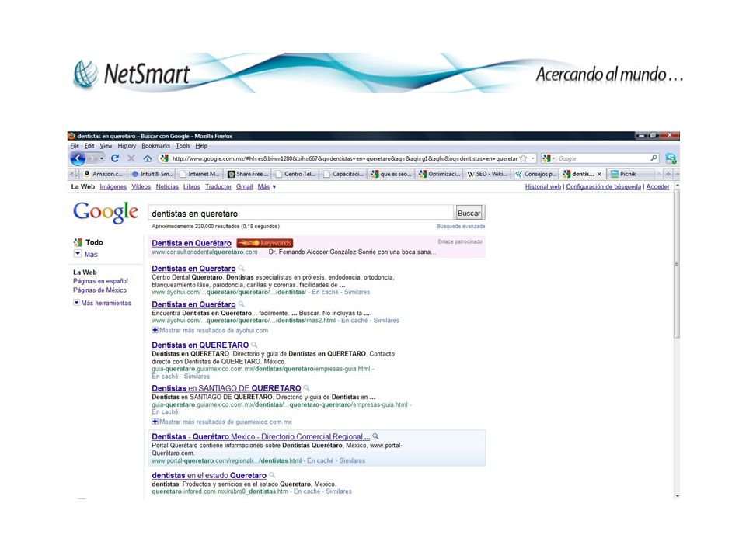Screen dimensions: 746x559
Task: Open the History menu
Action: tap(127, 146)
